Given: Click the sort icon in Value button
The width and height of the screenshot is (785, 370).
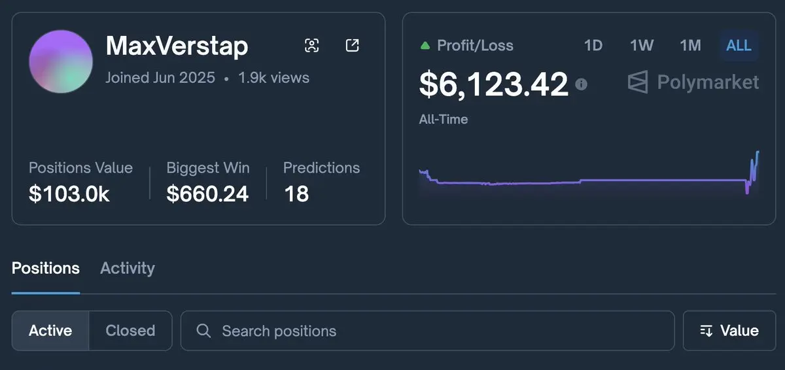Looking at the screenshot, I should (706, 331).
